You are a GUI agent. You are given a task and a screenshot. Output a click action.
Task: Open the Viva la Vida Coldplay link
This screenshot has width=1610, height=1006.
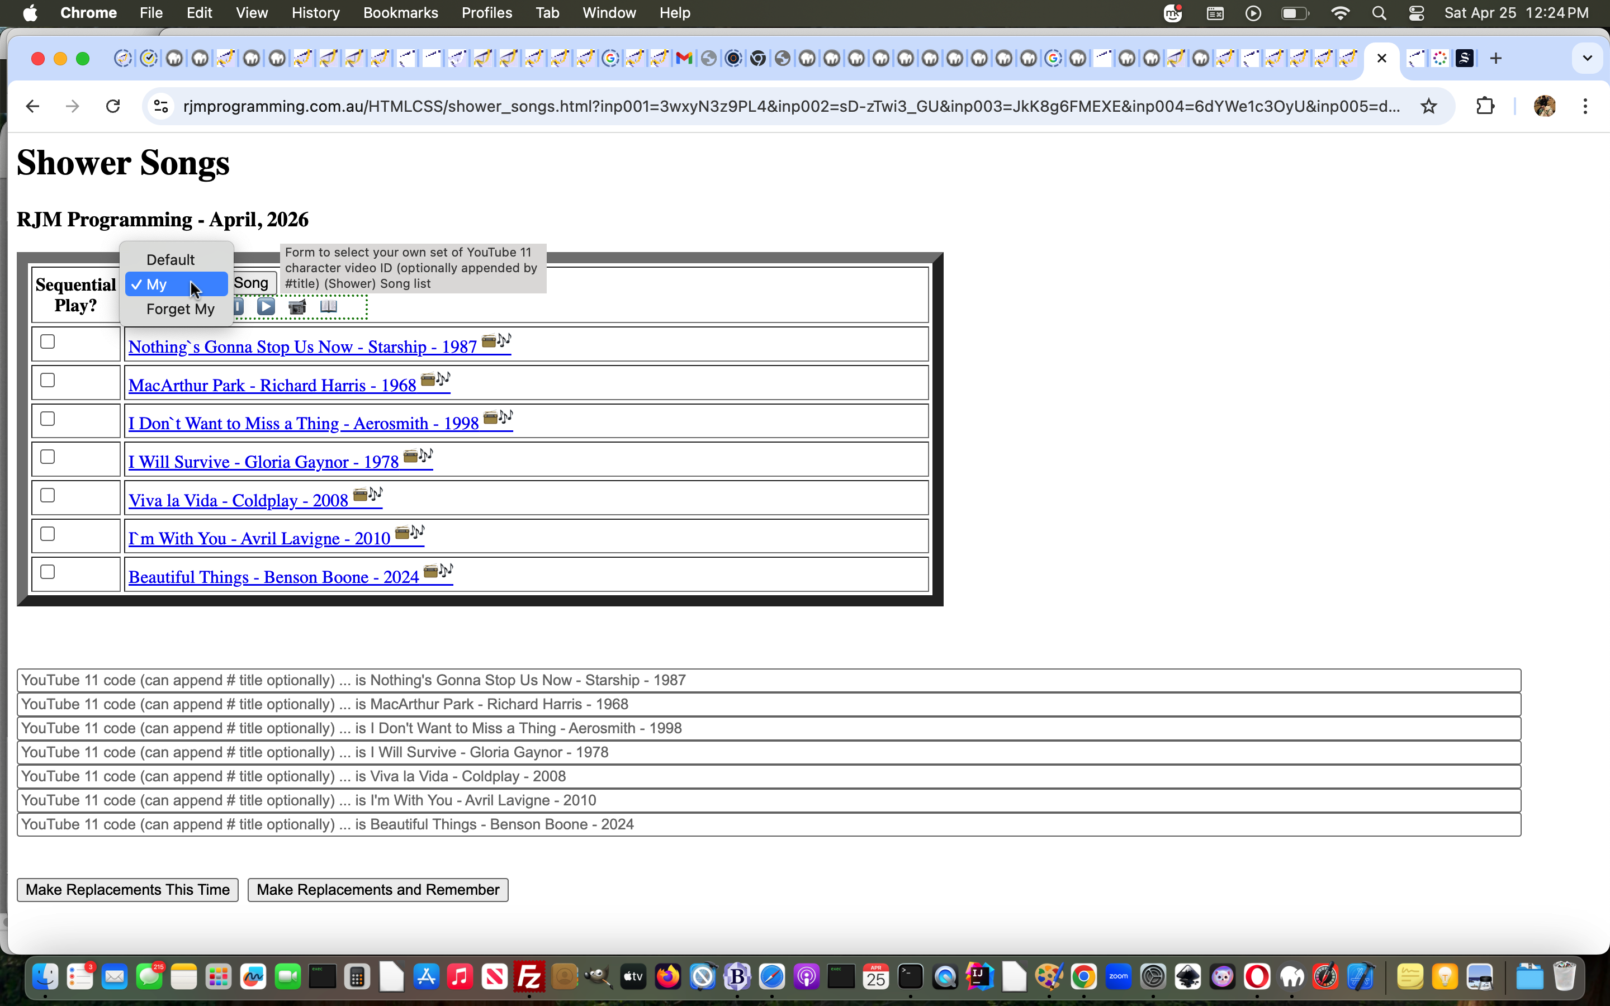[x=238, y=500]
